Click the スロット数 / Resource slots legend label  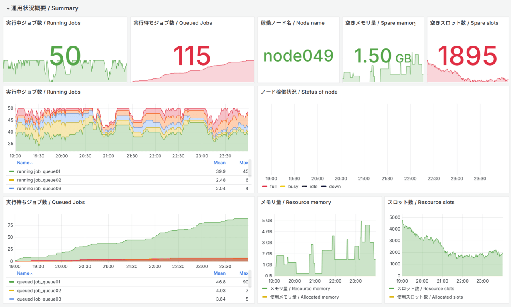click(425, 289)
